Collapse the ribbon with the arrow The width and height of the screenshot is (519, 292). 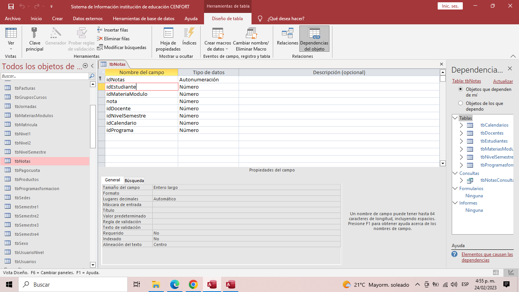point(513,56)
